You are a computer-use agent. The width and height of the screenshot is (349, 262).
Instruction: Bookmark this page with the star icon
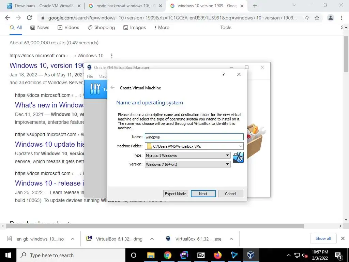[317, 18]
